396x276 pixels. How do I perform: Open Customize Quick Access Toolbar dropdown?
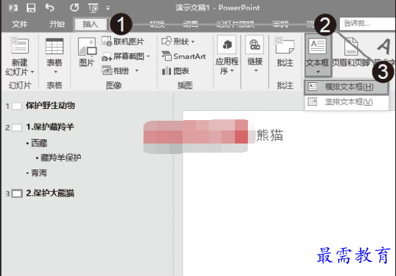108,8
